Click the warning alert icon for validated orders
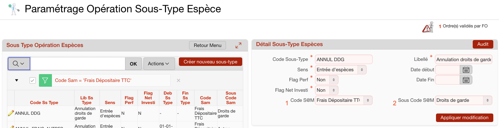 coord(428,27)
